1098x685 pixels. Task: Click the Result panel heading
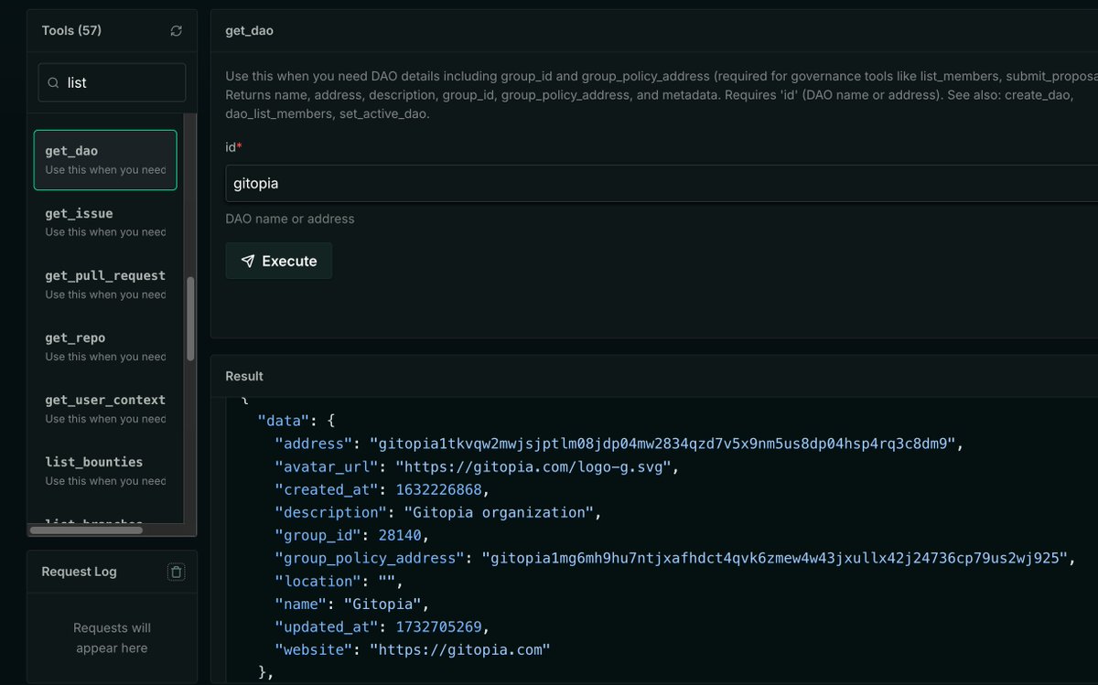point(244,376)
